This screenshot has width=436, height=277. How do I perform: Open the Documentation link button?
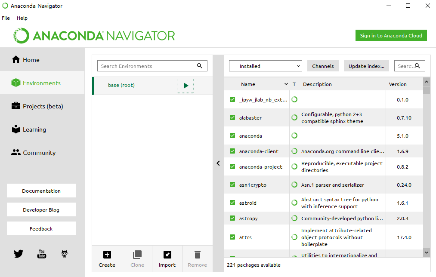tap(41, 191)
